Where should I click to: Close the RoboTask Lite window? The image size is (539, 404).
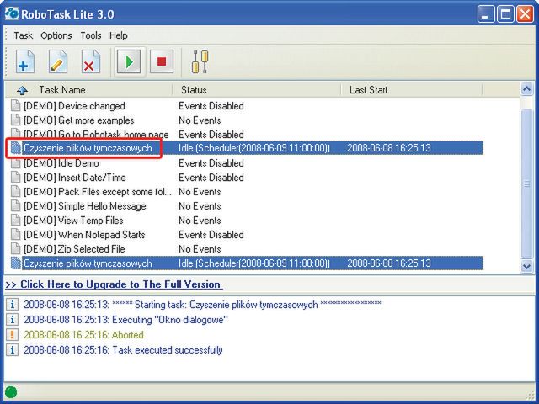coord(526,14)
